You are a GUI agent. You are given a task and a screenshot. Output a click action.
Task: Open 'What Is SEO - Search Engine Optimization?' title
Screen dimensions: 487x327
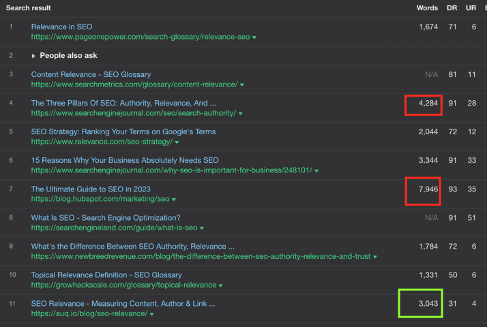[x=106, y=217]
